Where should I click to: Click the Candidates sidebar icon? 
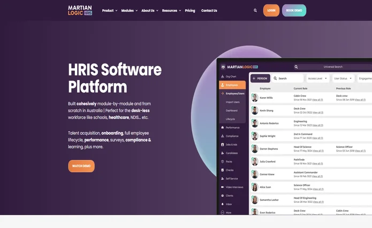(x=223, y=153)
